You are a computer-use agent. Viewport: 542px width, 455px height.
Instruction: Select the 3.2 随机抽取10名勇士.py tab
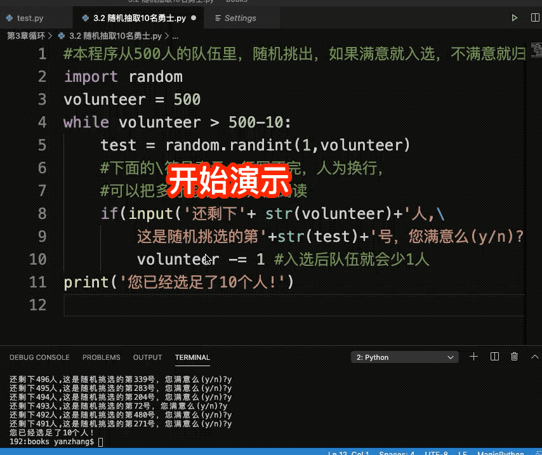pyautogui.click(x=136, y=18)
